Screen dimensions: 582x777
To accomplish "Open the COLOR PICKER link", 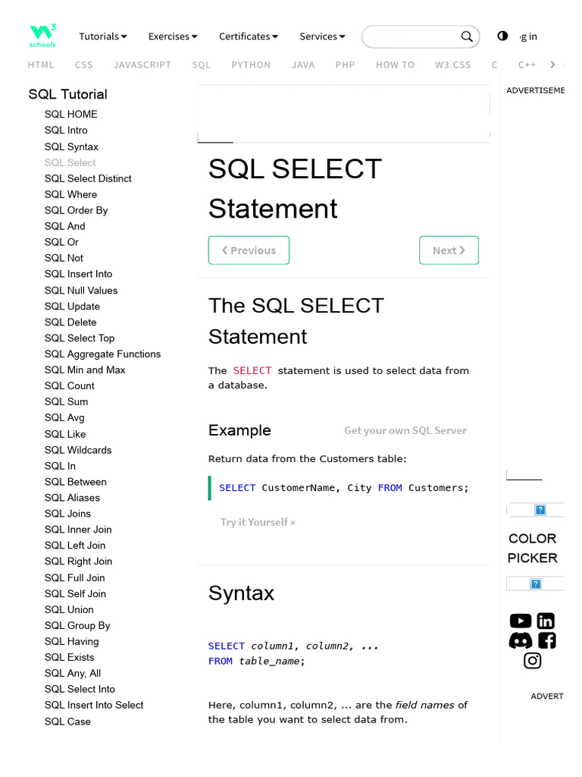I will pos(533,548).
